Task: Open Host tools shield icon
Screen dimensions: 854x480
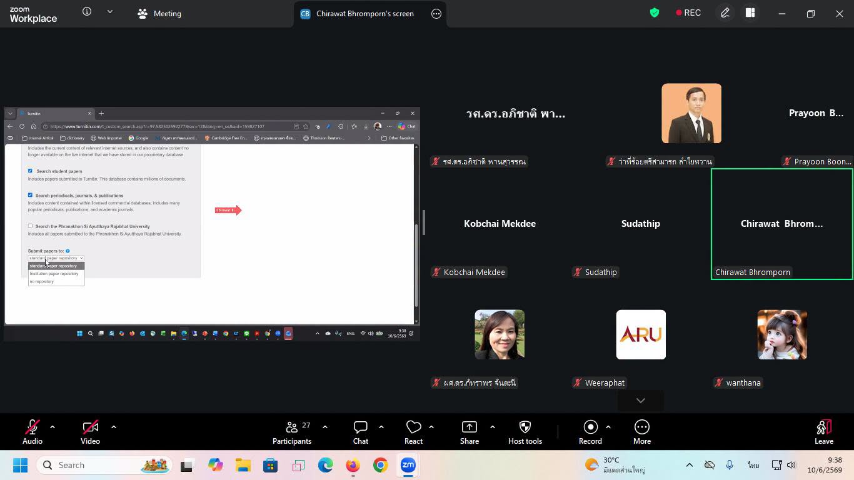Action: tap(525, 432)
